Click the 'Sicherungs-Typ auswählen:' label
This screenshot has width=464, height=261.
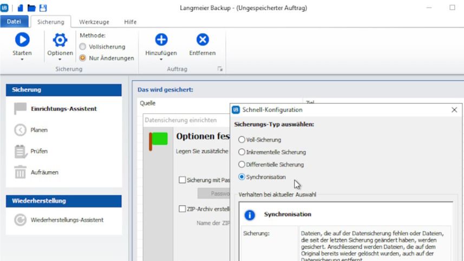[x=274, y=125]
